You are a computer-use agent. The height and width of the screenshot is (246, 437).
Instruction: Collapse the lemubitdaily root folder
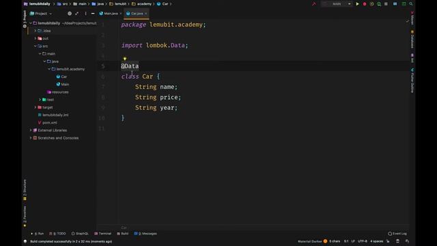(31, 23)
